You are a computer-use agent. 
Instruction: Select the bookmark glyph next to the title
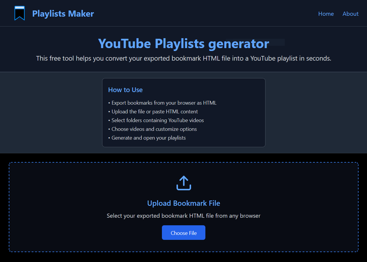coord(19,13)
